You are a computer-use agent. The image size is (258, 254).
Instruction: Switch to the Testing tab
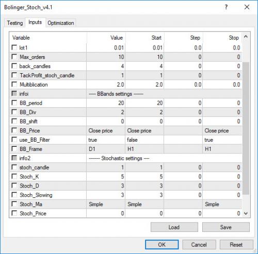(x=15, y=23)
